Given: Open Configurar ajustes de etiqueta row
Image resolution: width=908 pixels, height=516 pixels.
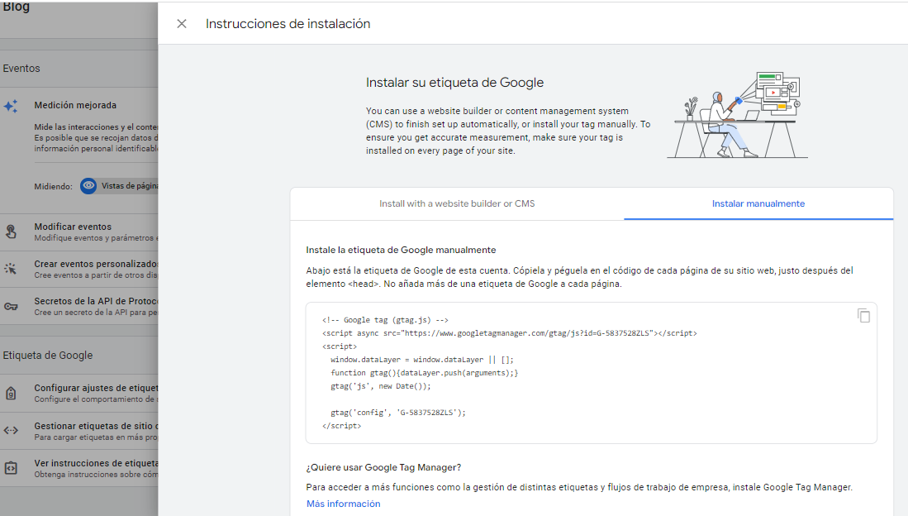Looking at the screenshot, I should (x=78, y=393).
